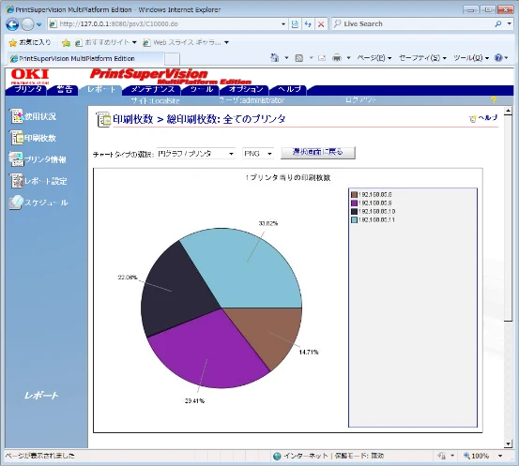Click the compatibility view icon
The image size is (519, 466).
click(x=295, y=24)
